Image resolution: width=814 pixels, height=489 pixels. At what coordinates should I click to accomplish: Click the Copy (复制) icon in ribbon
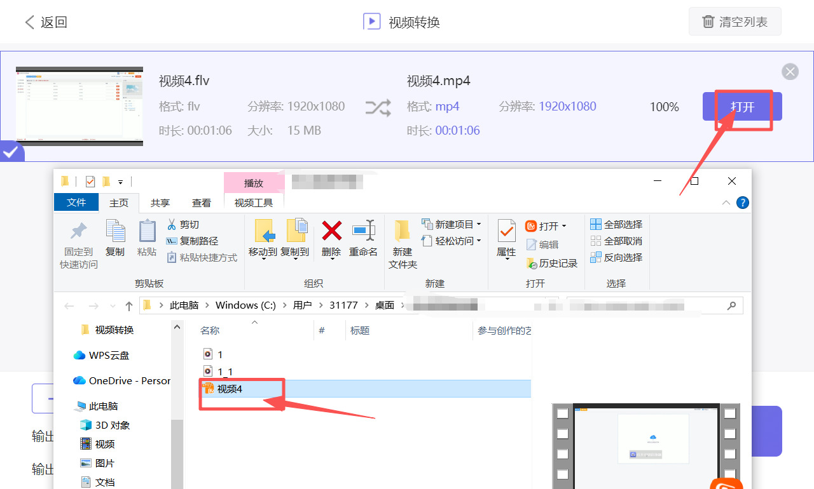(x=115, y=241)
